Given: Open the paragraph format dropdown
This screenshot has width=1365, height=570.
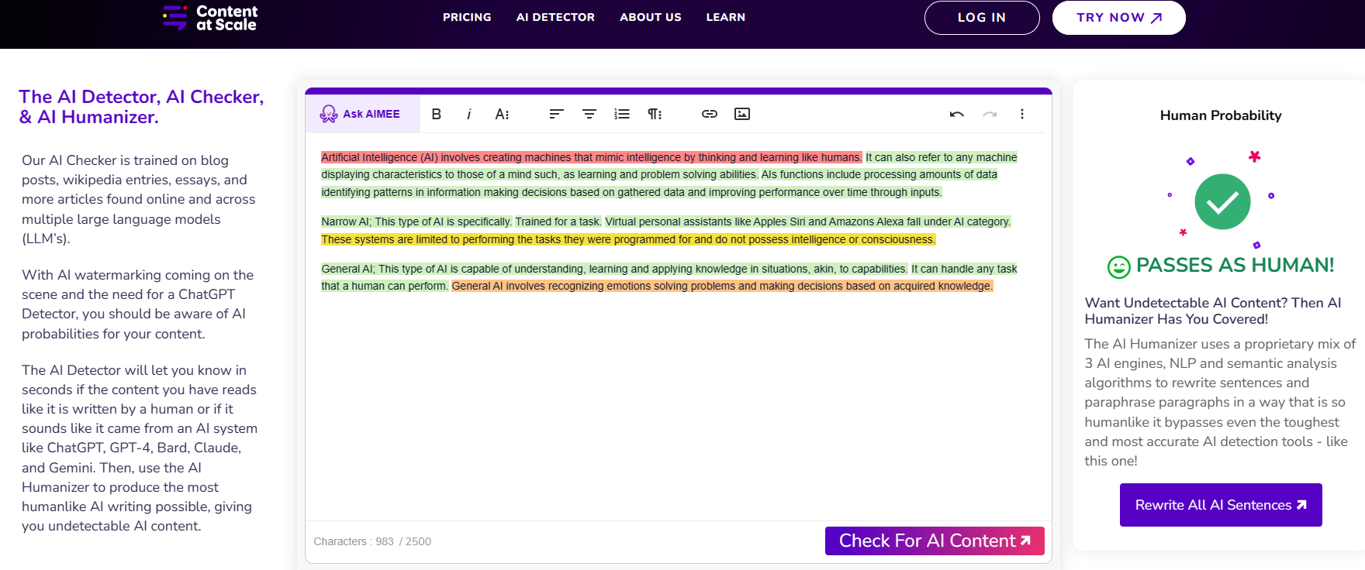Looking at the screenshot, I should pos(655,114).
